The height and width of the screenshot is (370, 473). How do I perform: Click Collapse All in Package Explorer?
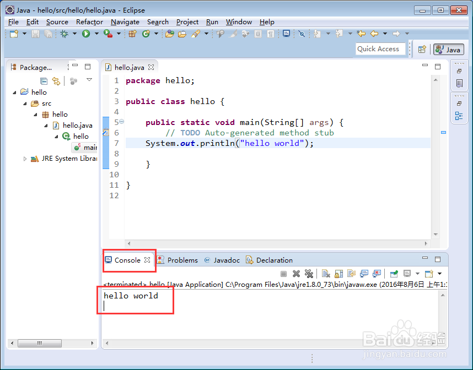[44, 81]
